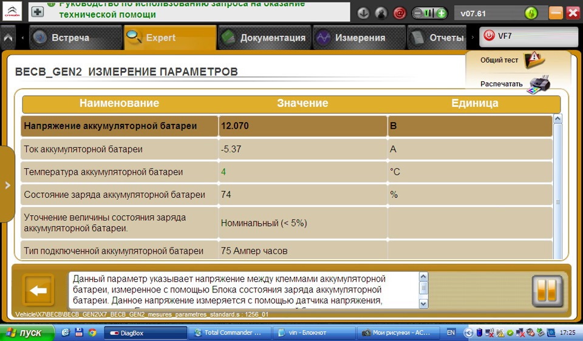This screenshot has height=341, width=583.
Task: Click the EN language indicator
Action: tap(451, 333)
